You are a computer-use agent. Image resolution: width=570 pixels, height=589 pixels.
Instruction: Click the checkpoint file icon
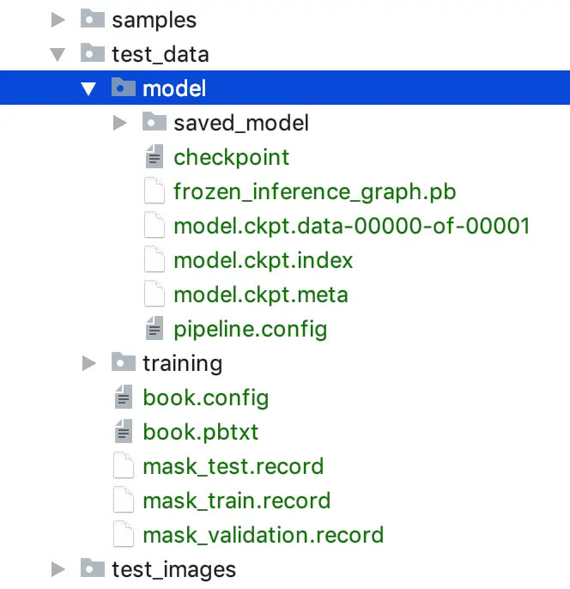pos(155,157)
